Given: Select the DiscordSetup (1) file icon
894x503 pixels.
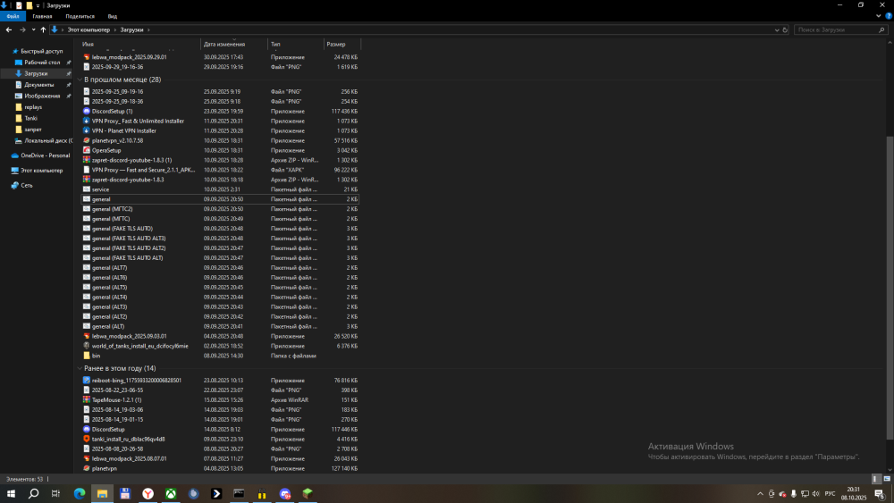Looking at the screenshot, I should 87,111.
